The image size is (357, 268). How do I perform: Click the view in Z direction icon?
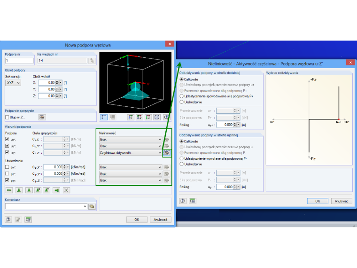click(x=148, y=118)
